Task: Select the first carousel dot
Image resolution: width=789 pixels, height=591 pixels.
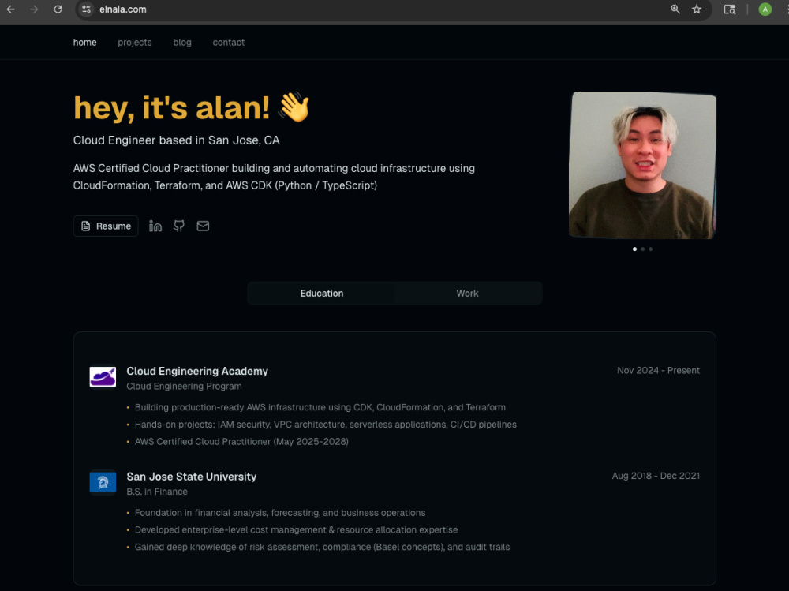Action: (x=634, y=249)
